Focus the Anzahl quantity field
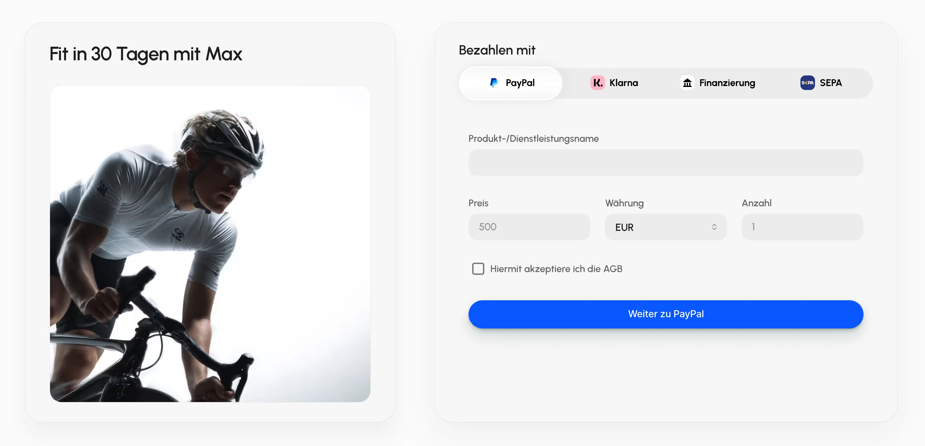This screenshot has width=925, height=446. tap(802, 227)
